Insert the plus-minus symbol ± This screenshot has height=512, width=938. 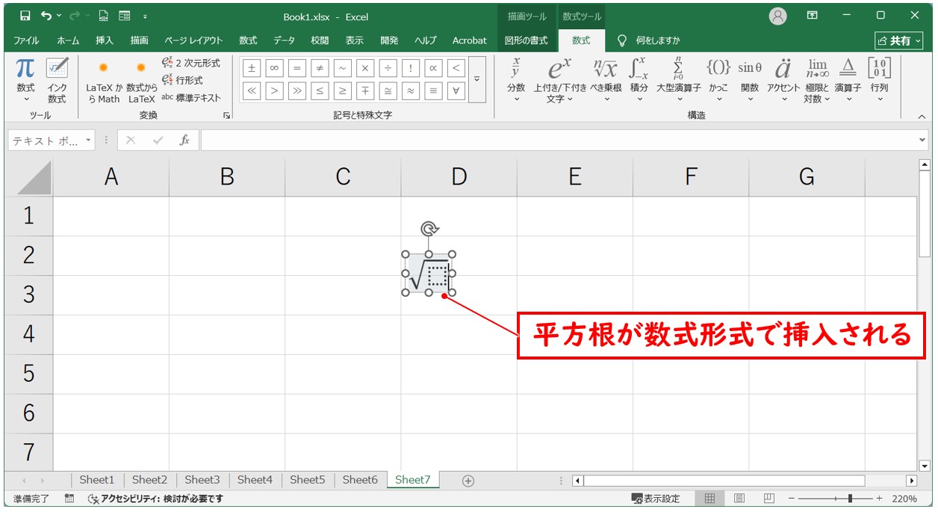click(x=252, y=69)
